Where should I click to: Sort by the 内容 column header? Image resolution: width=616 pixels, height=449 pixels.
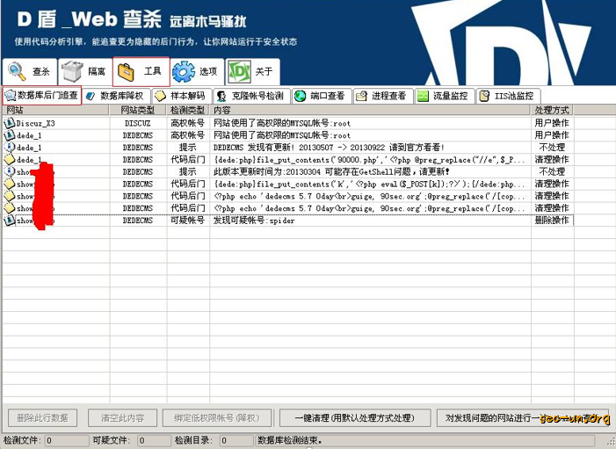(x=371, y=110)
